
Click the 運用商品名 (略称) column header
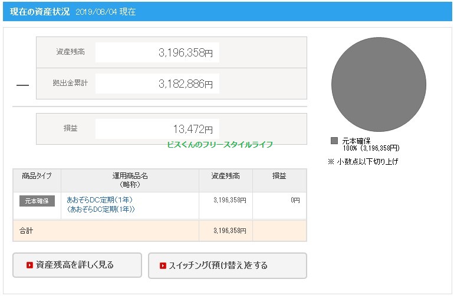coord(130,180)
